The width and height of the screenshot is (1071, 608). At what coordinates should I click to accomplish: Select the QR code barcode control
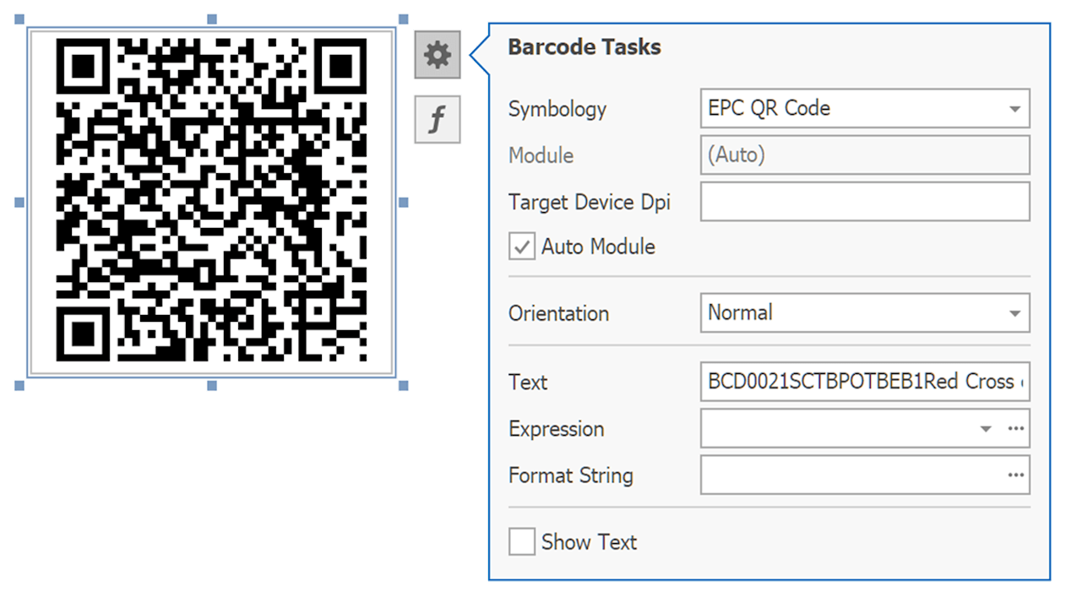(212, 202)
